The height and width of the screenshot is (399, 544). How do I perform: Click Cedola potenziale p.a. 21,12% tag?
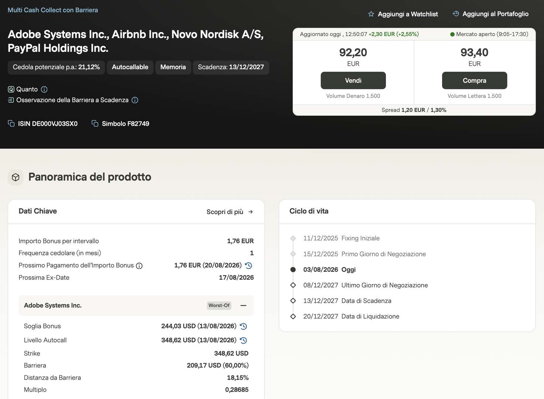[56, 67]
